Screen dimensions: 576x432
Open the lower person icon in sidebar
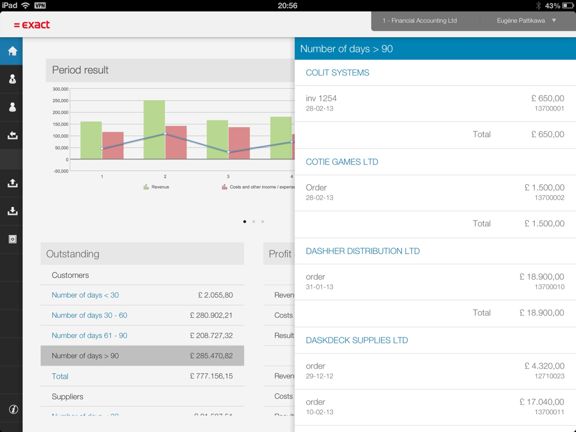point(12,108)
